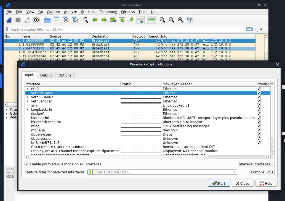Reset text to normal size icon
Screen dimensions: 285x201
tap(181, 20)
